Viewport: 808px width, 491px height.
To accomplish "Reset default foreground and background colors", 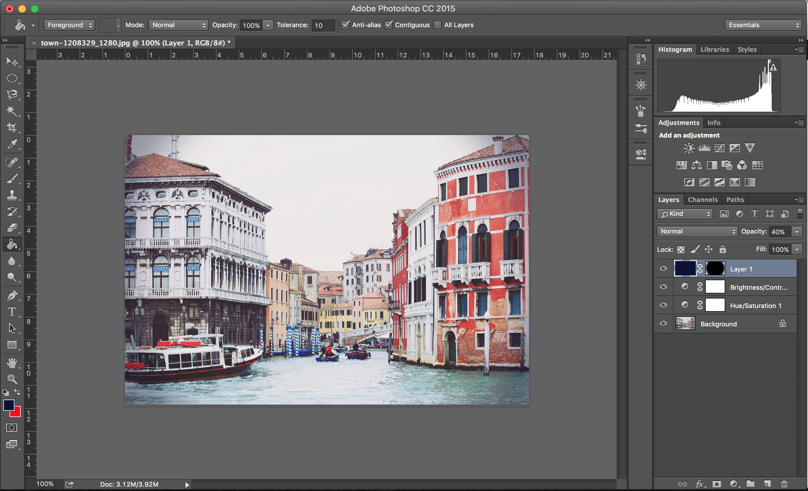I will pyautogui.click(x=6, y=392).
